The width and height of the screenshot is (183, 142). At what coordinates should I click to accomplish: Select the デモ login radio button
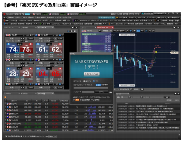(94, 81)
